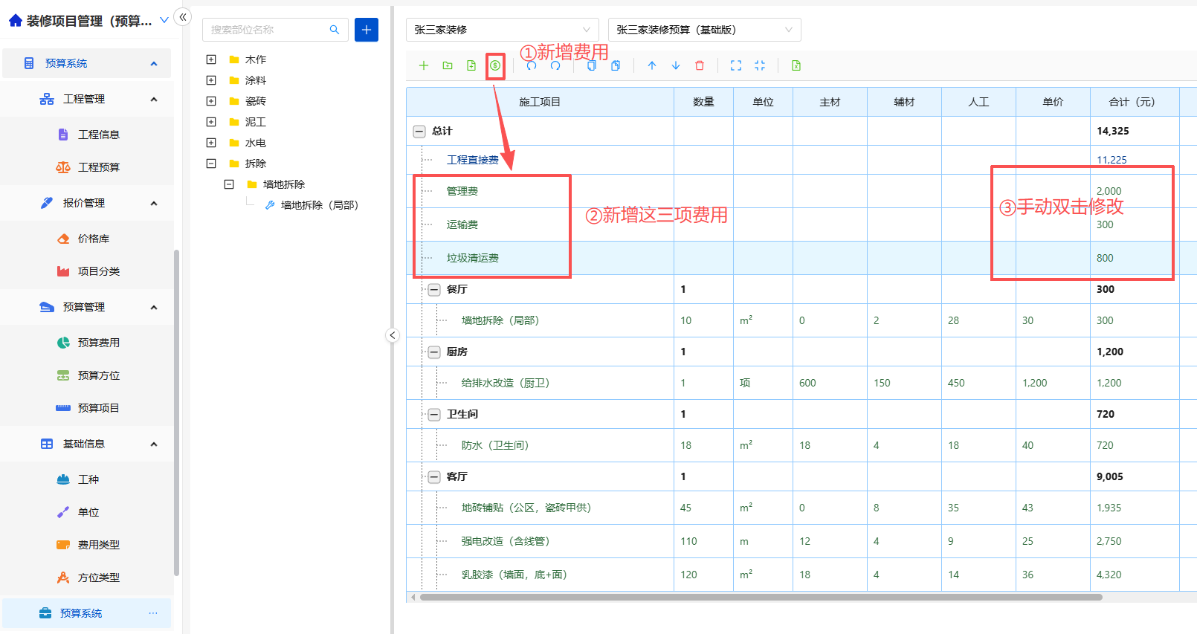1197x634 pixels.
Task: Collapse the 厨房 group row
Action: (x=434, y=352)
